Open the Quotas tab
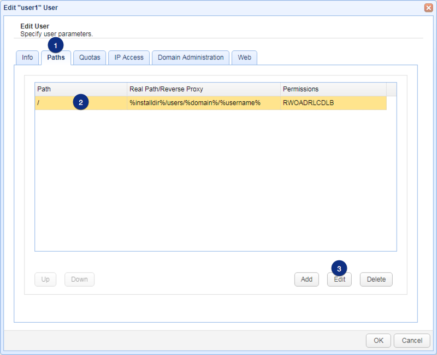This screenshot has width=437, height=355. pyautogui.click(x=90, y=57)
